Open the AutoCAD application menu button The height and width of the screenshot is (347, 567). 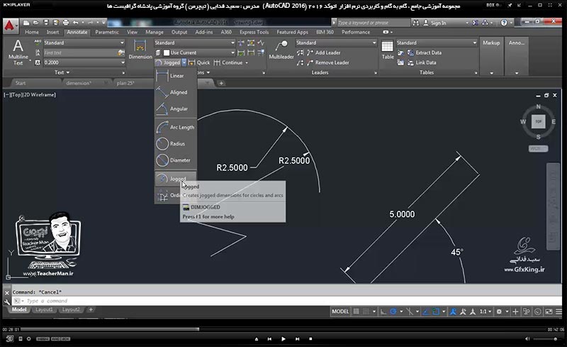tap(10, 26)
